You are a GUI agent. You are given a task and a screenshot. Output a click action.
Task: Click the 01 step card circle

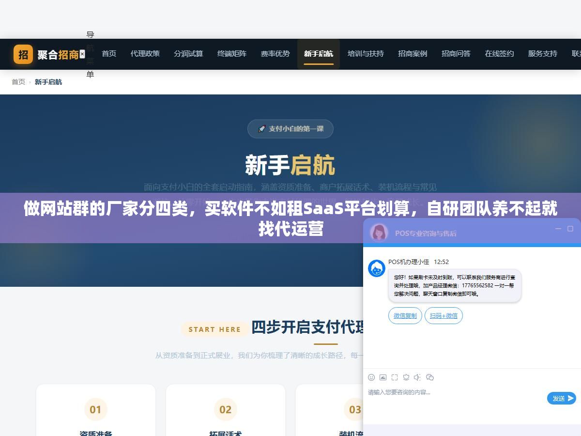(96, 410)
